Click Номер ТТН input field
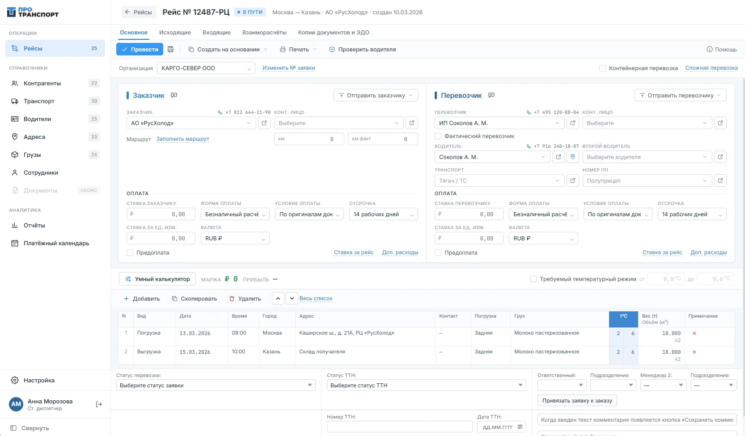The image size is (745, 436). pyautogui.click(x=399, y=427)
